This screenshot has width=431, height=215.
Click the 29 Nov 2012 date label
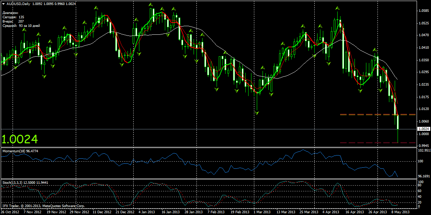point(79,212)
